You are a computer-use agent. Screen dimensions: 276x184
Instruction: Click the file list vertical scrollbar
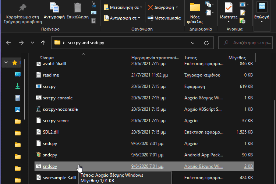pyautogui.click(x=274, y=142)
